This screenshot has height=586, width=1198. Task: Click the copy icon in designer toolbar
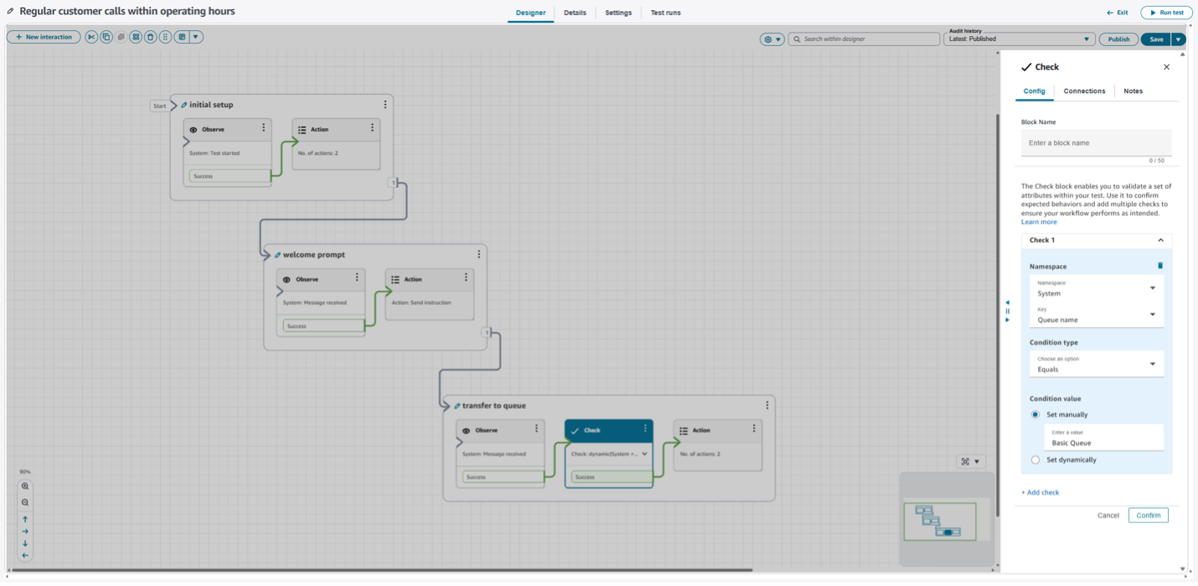pyautogui.click(x=106, y=37)
